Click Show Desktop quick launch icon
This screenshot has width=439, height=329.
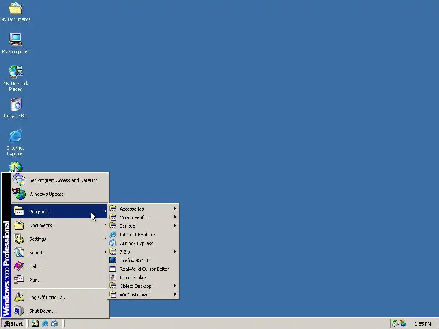[x=35, y=324]
